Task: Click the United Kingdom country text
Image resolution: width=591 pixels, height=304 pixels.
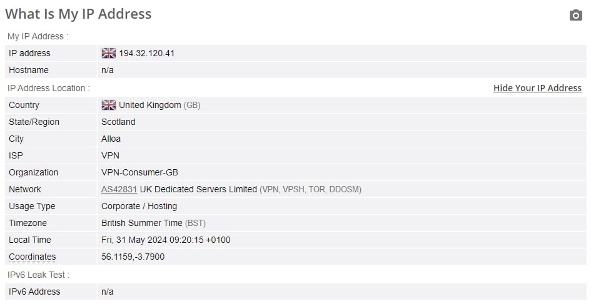Action: click(150, 105)
